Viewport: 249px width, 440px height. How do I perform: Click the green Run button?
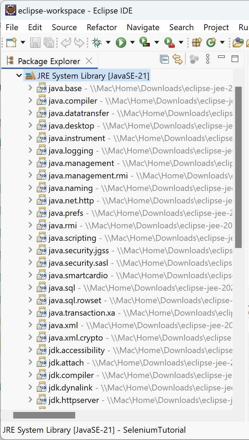[x=121, y=43]
